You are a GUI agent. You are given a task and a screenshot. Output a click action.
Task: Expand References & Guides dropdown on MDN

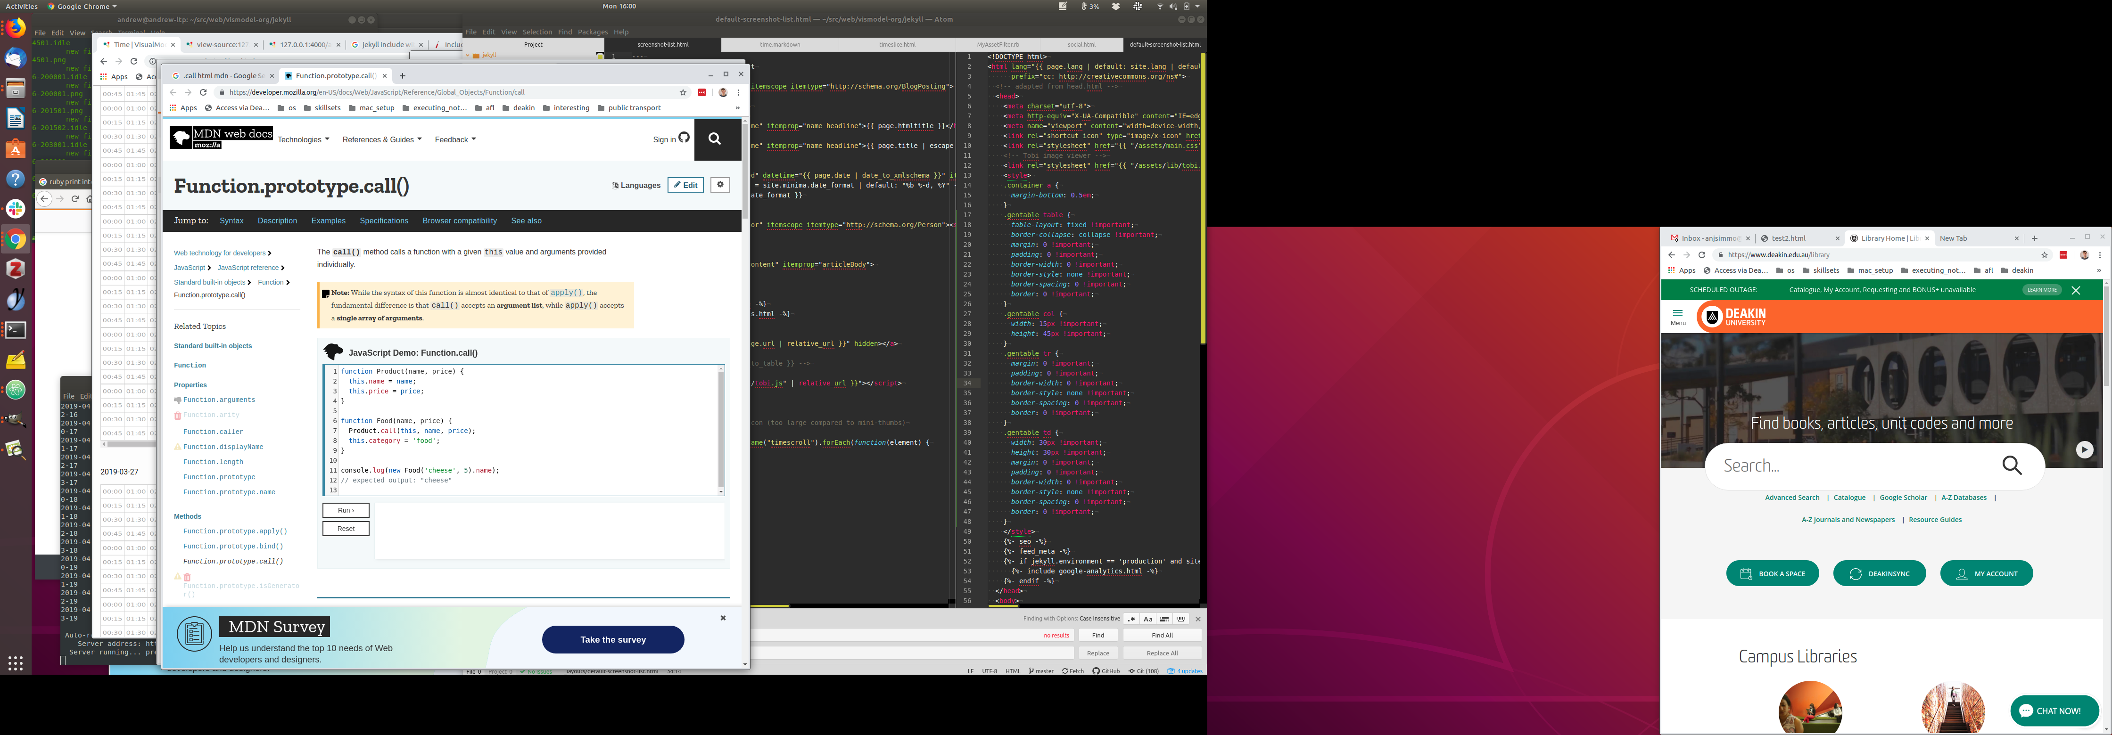pyautogui.click(x=381, y=139)
